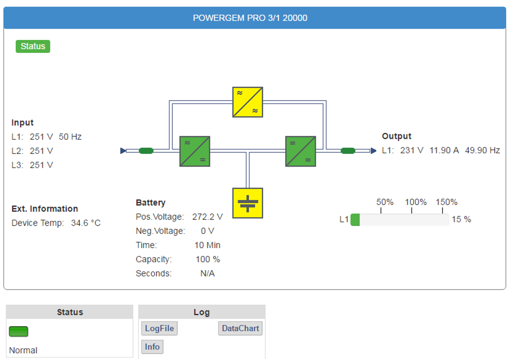
Task: Click the Output section heading
Action: [x=397, y=136]
